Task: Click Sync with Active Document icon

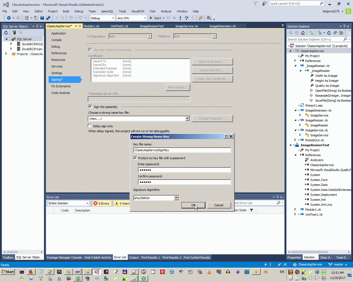Action: pos(311,33)
